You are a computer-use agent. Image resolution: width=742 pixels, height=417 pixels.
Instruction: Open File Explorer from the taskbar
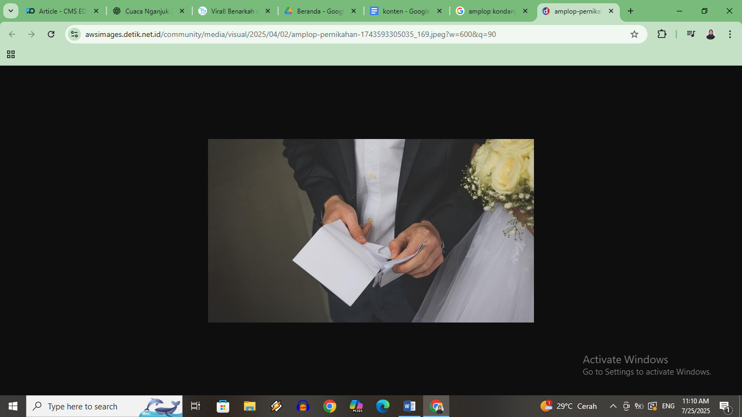coord(249,406)
